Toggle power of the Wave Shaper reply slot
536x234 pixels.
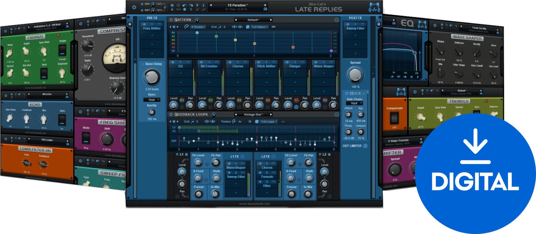point(315,62)
